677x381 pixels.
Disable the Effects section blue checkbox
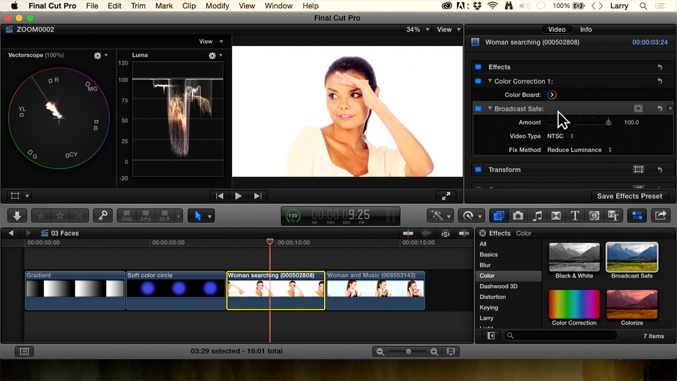(478, 67)
